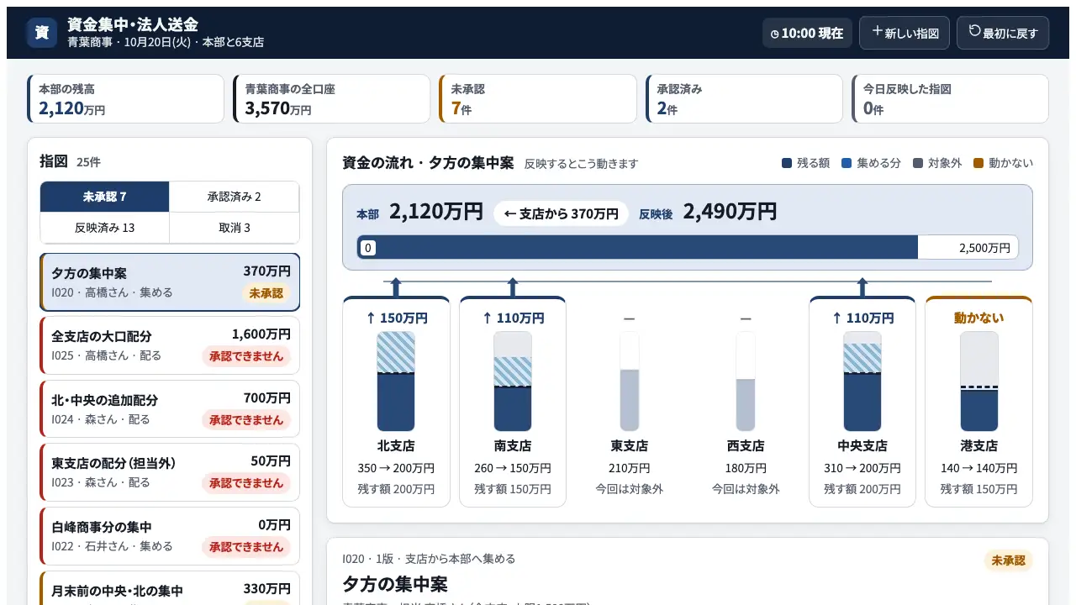Switch to the 承認済み 2 tab
Screen dimensions: 1076x605
point(235,197)
